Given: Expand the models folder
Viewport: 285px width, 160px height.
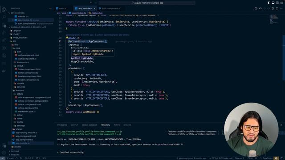Looking at the screenshot, I should click(x=20, y=84).
